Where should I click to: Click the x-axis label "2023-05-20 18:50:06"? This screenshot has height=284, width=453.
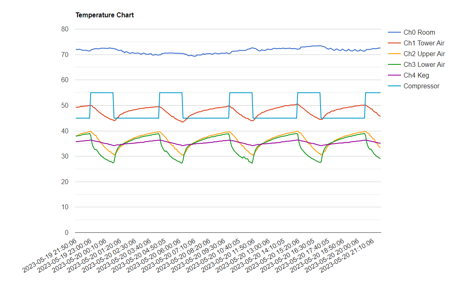tap(318, 256)
